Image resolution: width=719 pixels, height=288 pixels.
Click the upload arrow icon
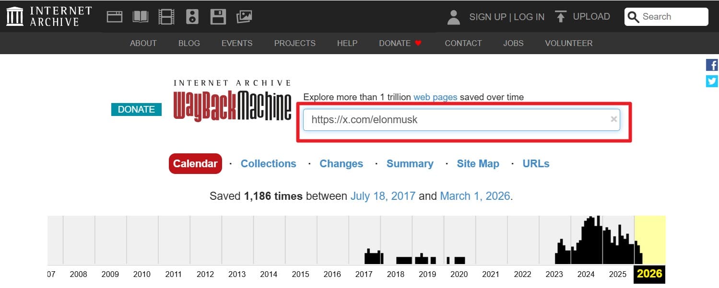[x=560, y=17]
